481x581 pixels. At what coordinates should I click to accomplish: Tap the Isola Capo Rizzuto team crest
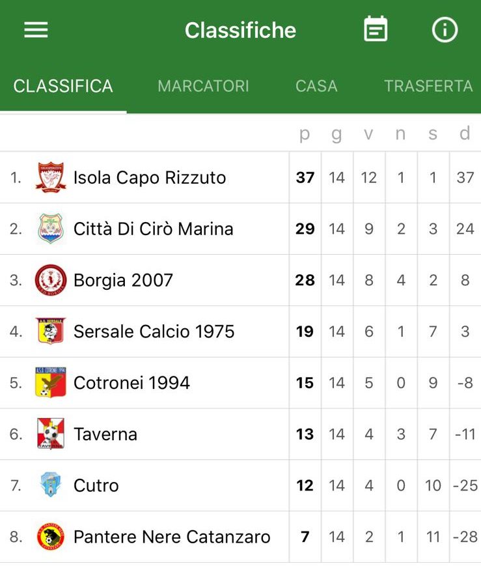coord(51,177)
